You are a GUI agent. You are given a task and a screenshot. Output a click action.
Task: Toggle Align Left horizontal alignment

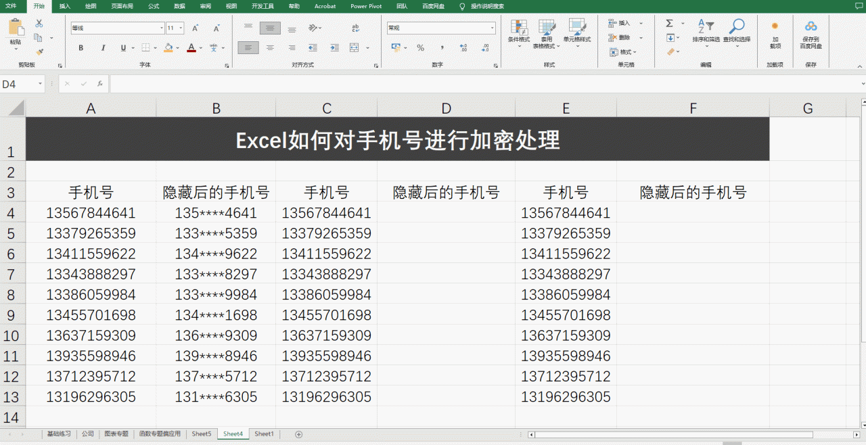point(248,48)
